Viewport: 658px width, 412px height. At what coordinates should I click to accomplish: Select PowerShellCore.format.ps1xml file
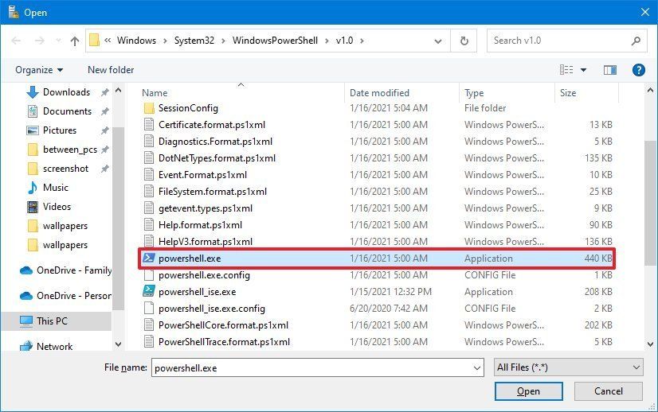[x=223, y=325]
